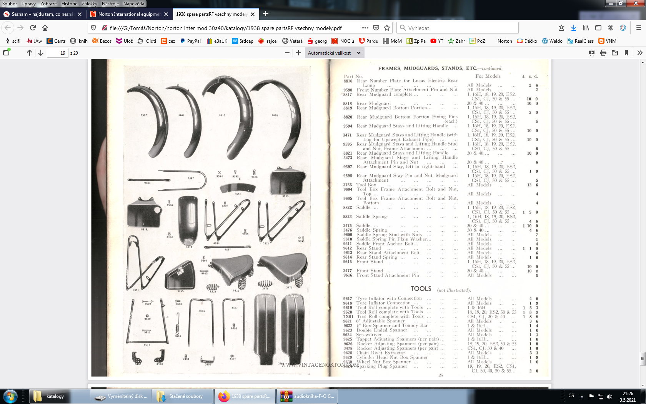Click the PDF vertical scrollbar thumb
Viewport: 646px width, 404px height.
(643, 359)
